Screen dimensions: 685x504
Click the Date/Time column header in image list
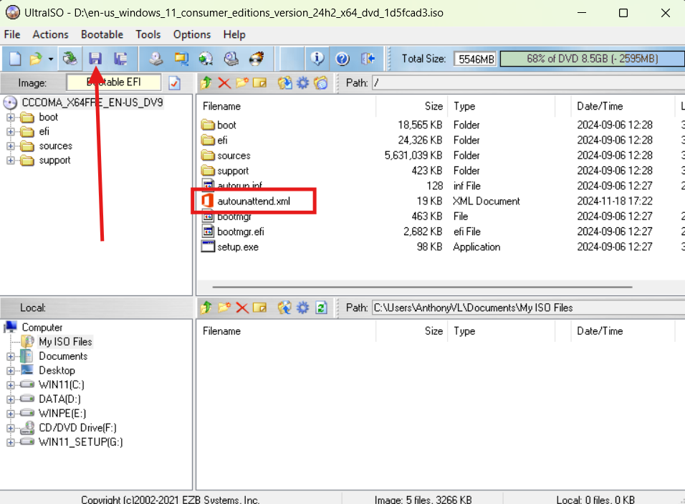[600, 106]
